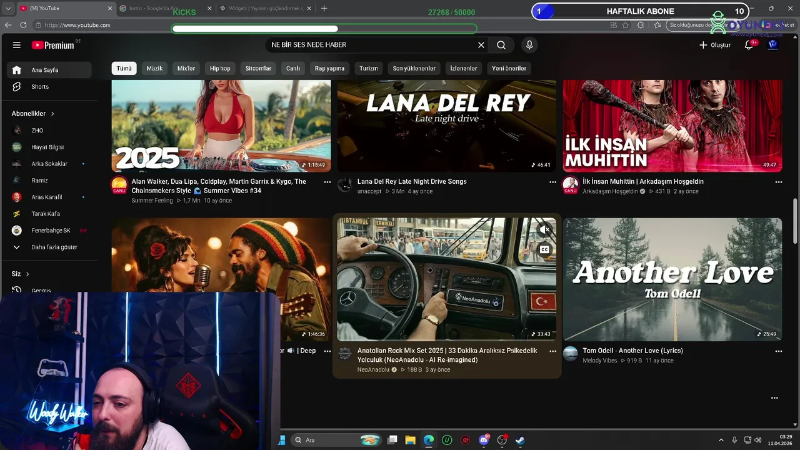The height and width of the screenshot is (450, 800).
Task: Open Summer Vibes #34 video options menu
Action: click(327, 182)
